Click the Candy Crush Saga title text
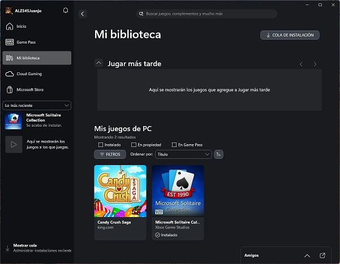The image size is (340, 264). [114, 222]
